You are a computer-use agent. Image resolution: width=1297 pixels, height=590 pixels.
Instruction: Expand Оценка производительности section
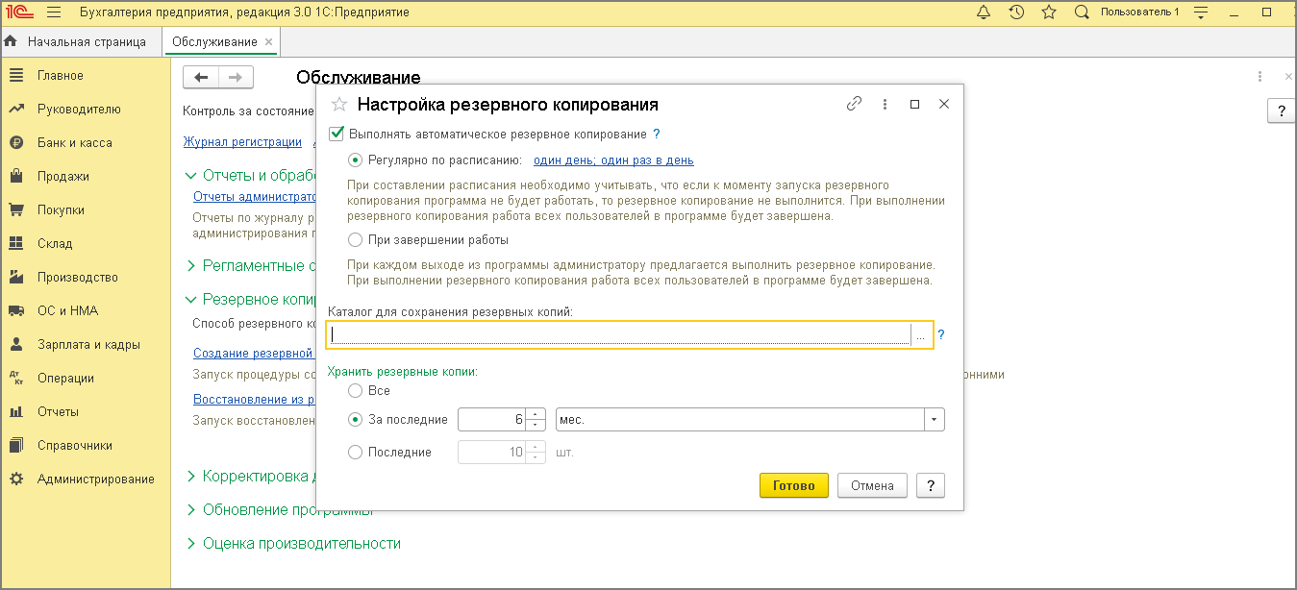click(x=190, y=543)
